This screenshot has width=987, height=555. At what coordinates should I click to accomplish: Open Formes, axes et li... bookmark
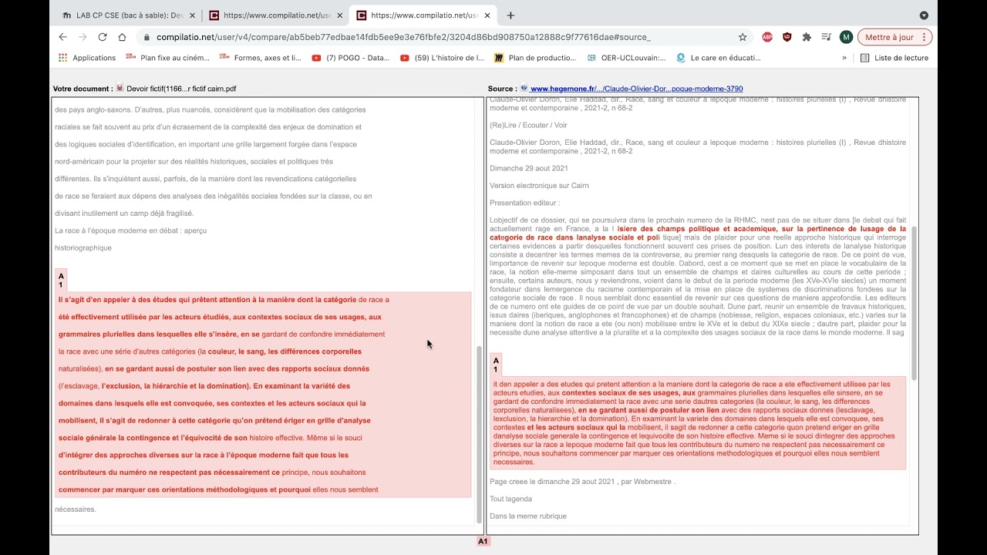(x=261, y=58)
